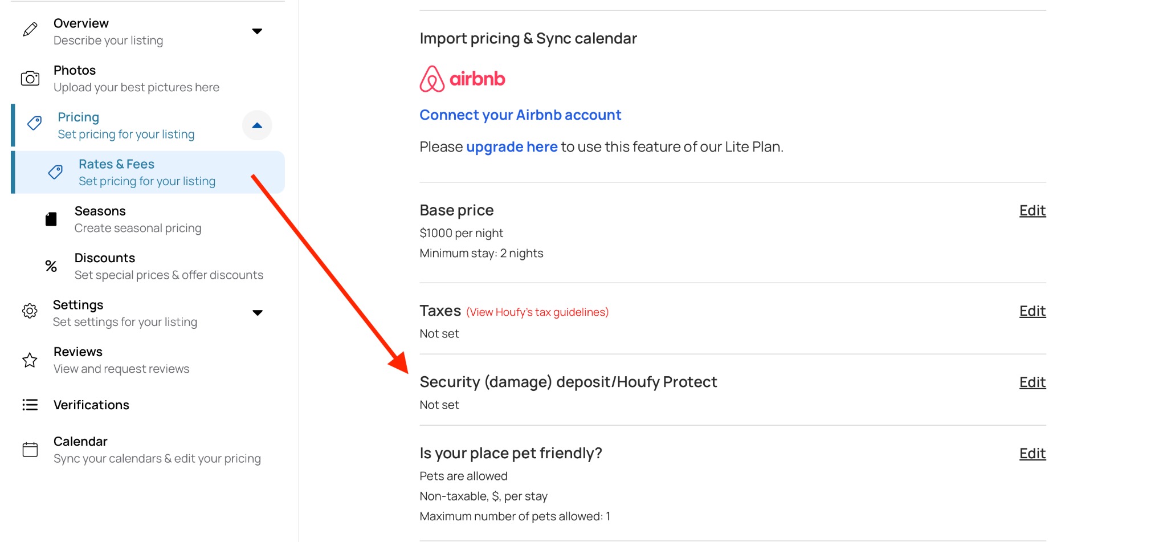The image size is (1167, 542).
Task: Click the camera icon for Photos
Action: click(x=30, y=79)
